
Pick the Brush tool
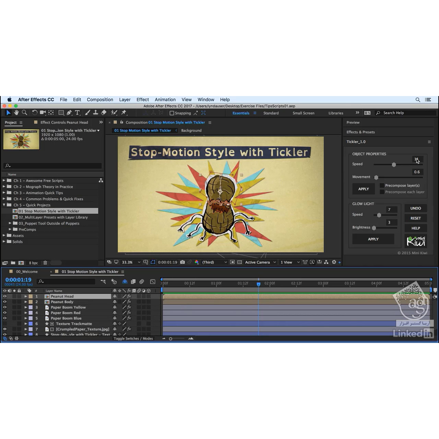[x=87, y=112]
